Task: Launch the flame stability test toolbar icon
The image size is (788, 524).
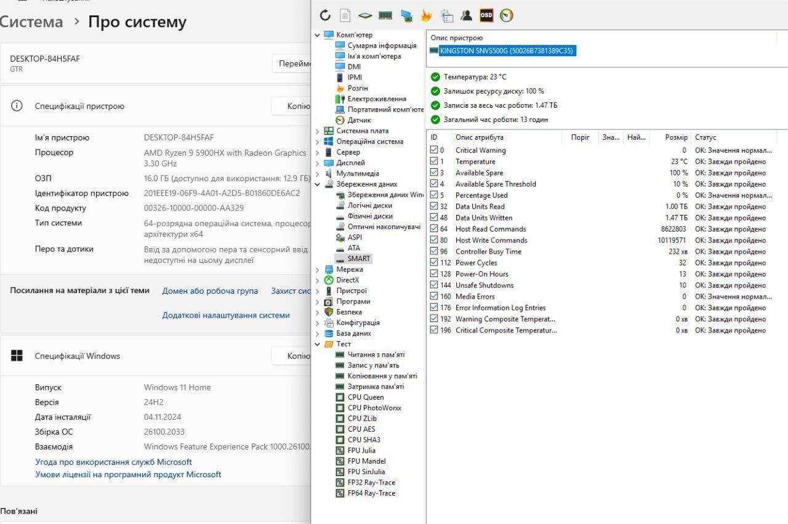Action: [x=426, y=15]
